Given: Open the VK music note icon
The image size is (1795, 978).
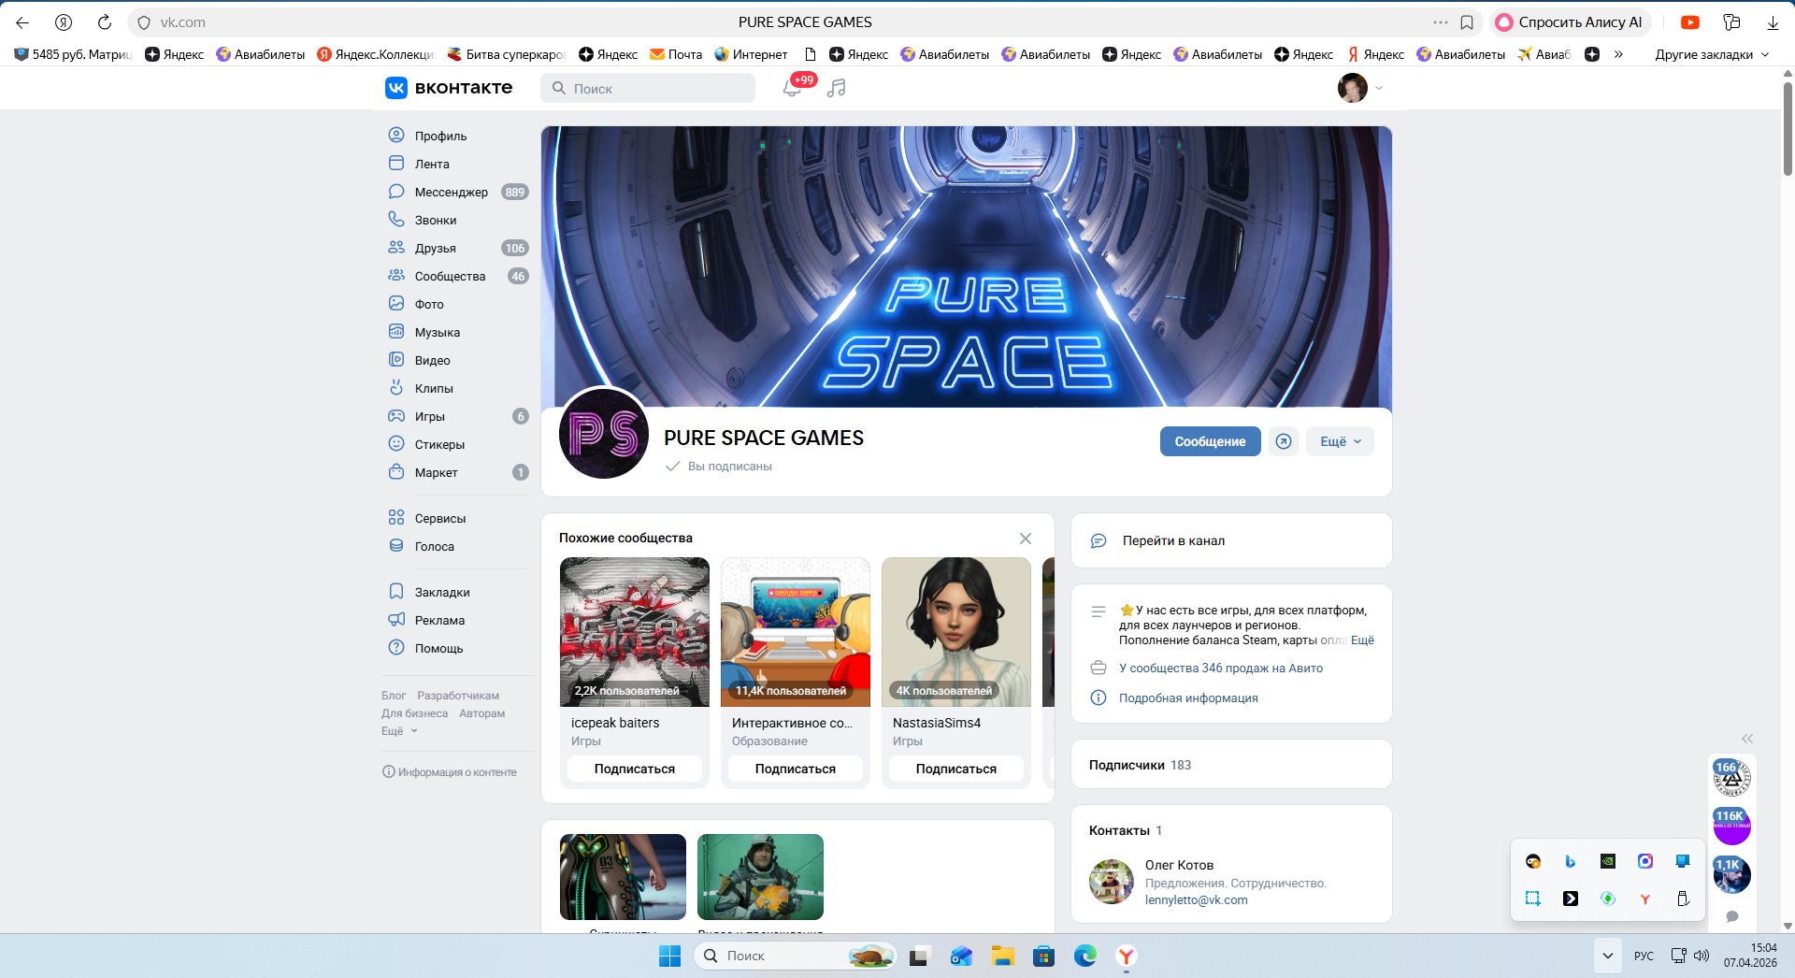Looking at the screenshot, I should 837,88.
